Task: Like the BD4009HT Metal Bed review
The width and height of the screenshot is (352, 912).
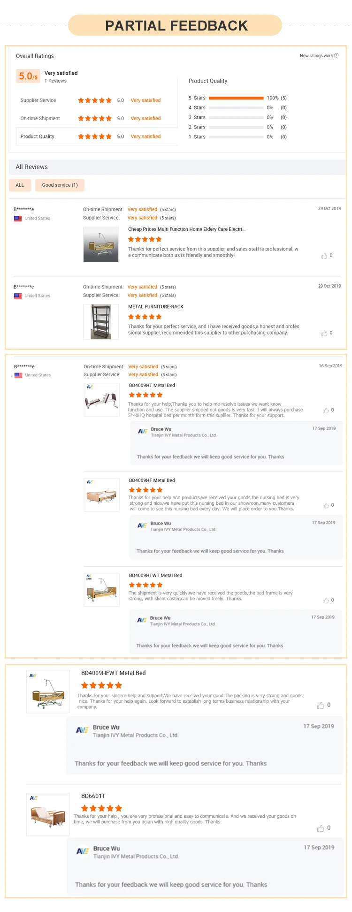Action: click(x=326, y=410)
